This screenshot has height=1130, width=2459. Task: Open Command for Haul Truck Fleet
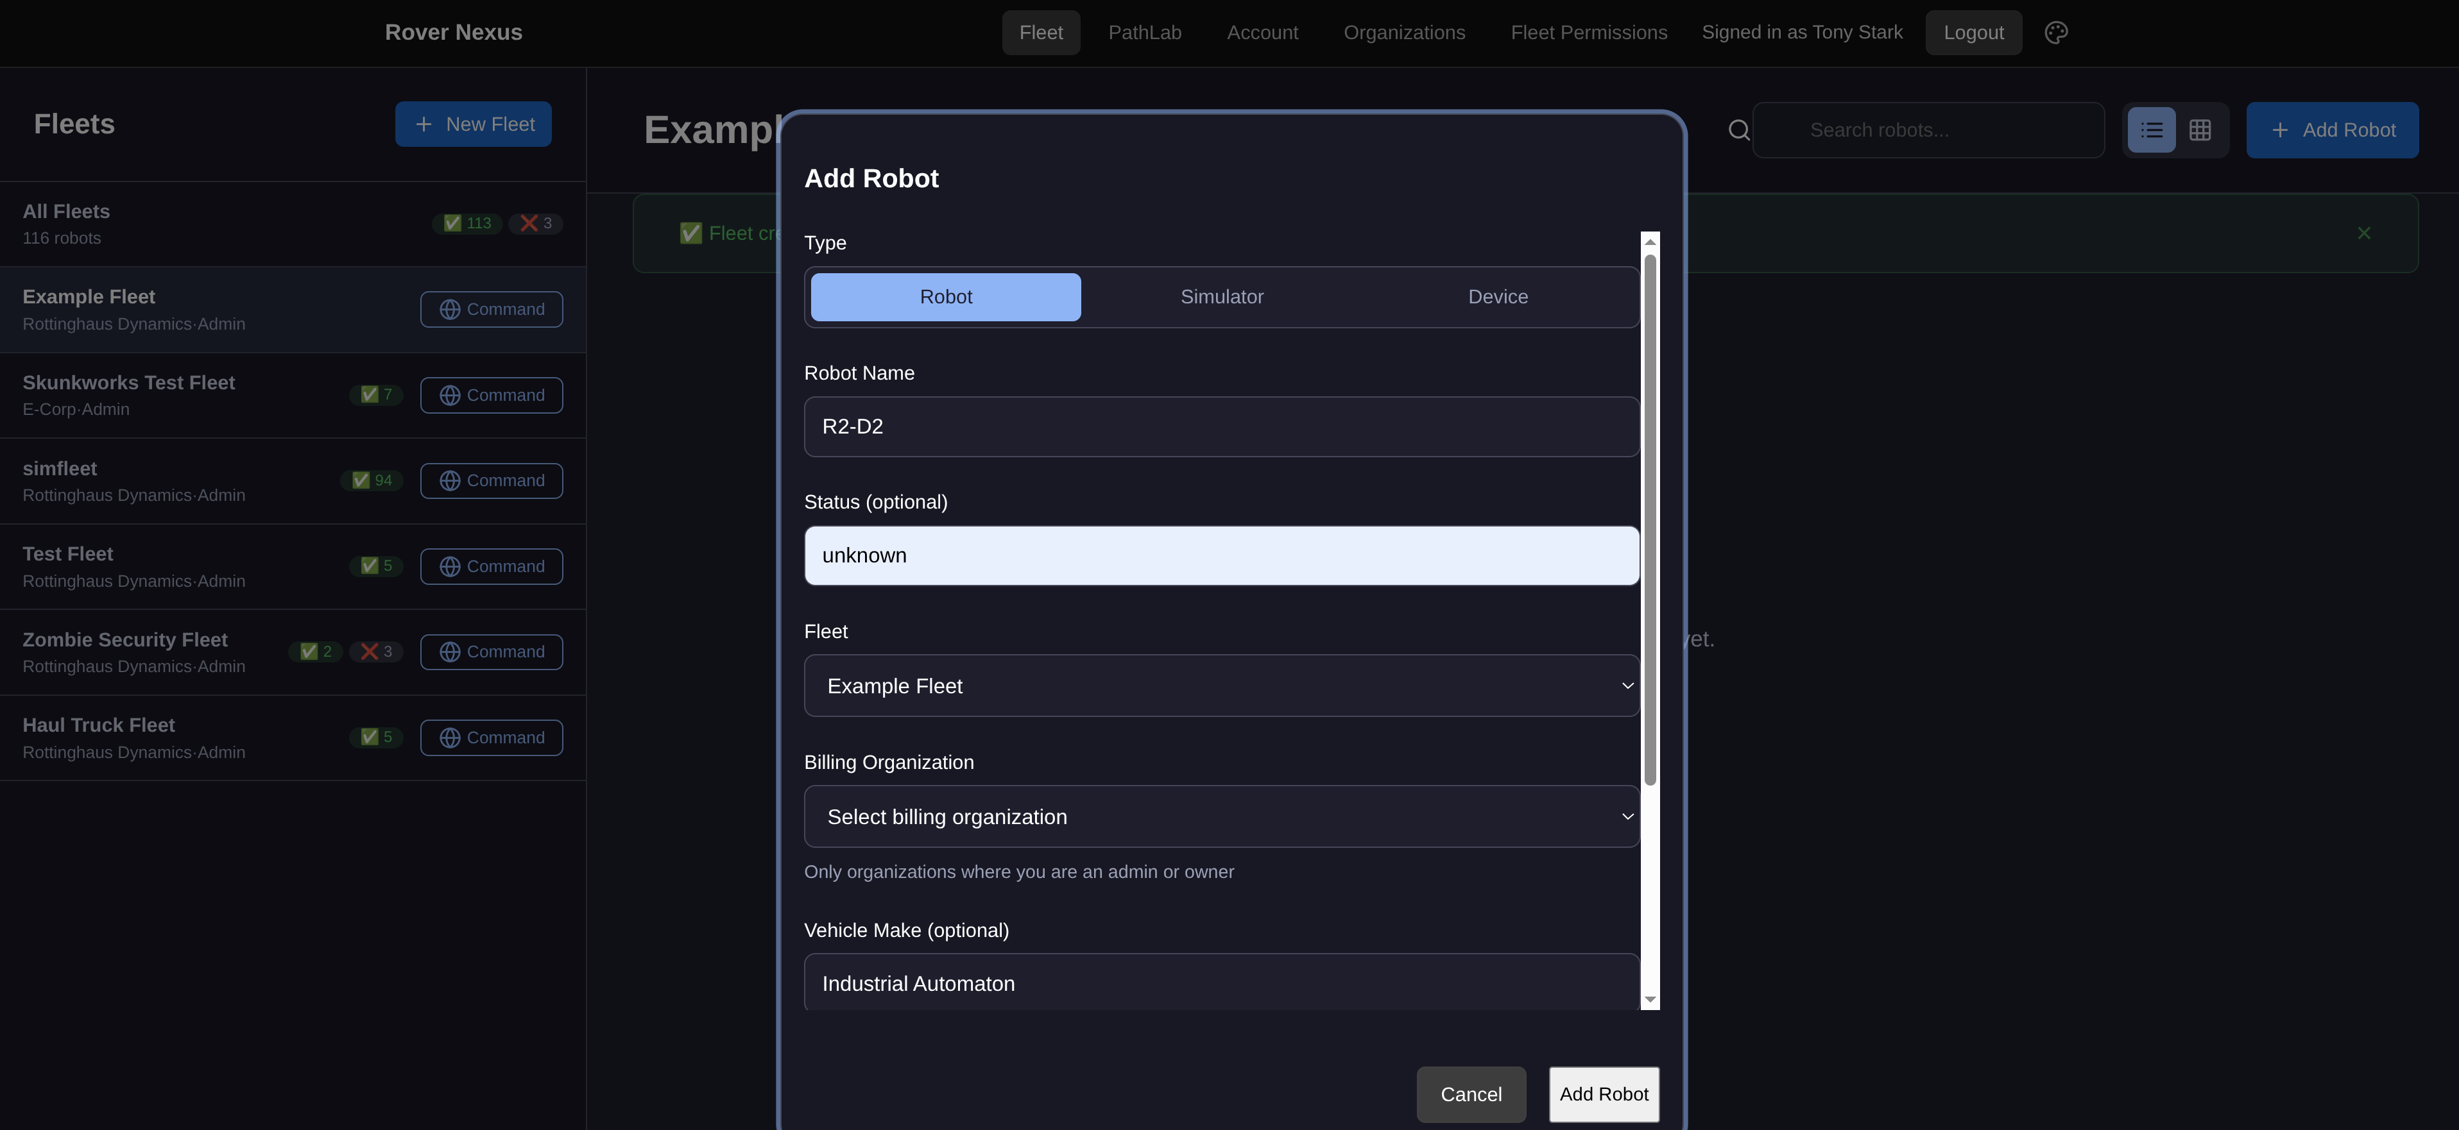[492, 738]
